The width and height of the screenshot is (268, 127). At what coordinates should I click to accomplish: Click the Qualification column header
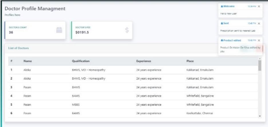pos(82,61)
